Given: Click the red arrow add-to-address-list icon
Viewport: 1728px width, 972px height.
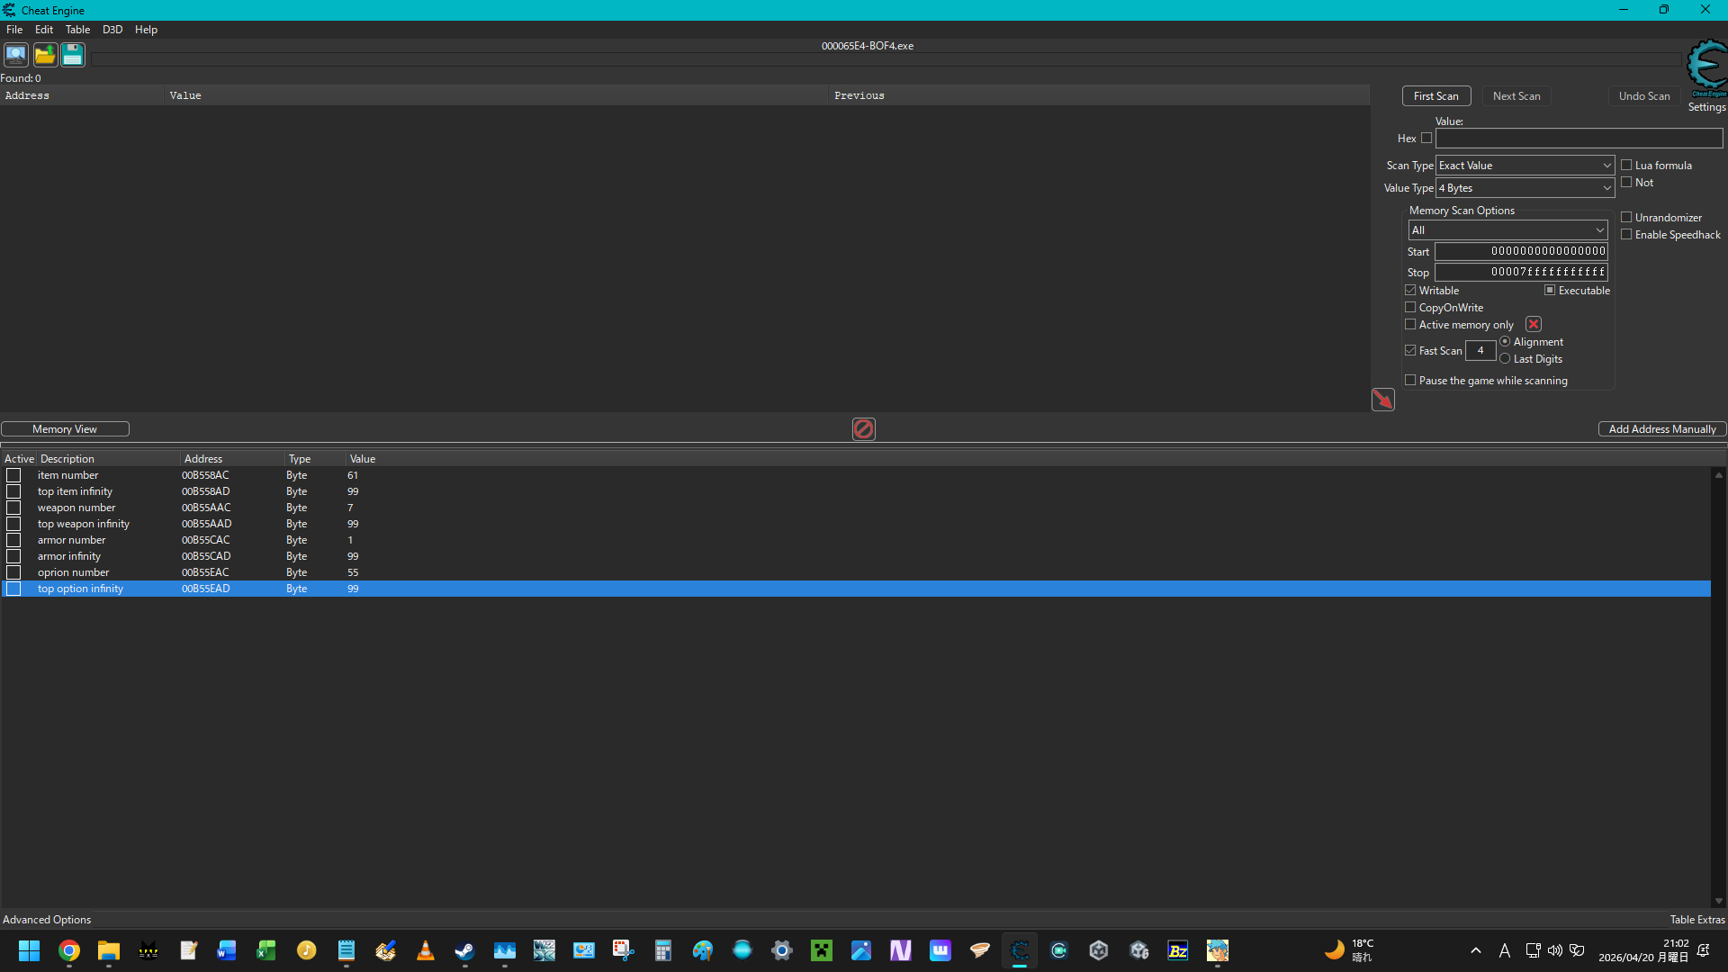Looking at the screenshot, I should click(x=1382, y=400).
